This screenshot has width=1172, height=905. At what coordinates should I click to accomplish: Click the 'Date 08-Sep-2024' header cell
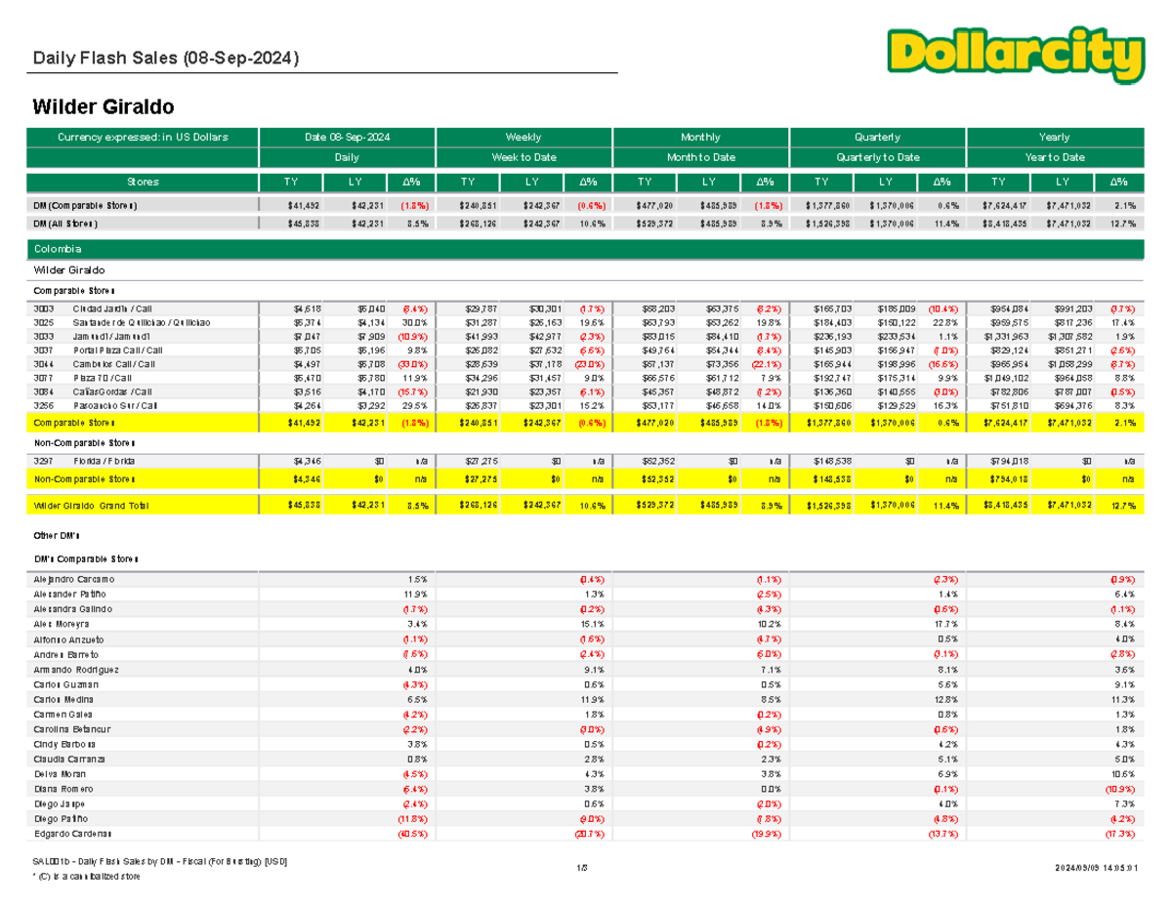(347, 138)
